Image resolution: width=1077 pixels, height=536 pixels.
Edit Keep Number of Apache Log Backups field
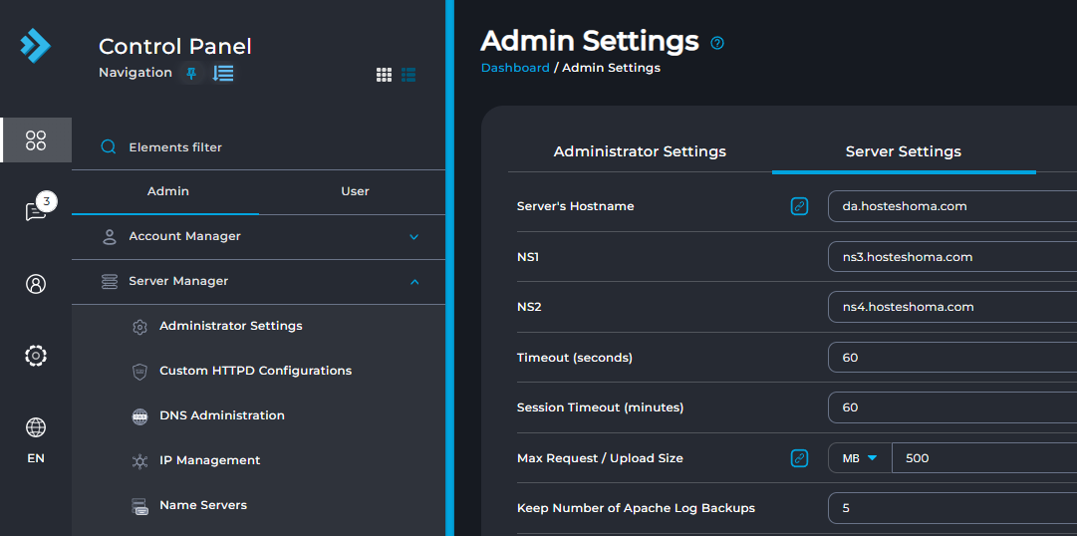[952, 508]
